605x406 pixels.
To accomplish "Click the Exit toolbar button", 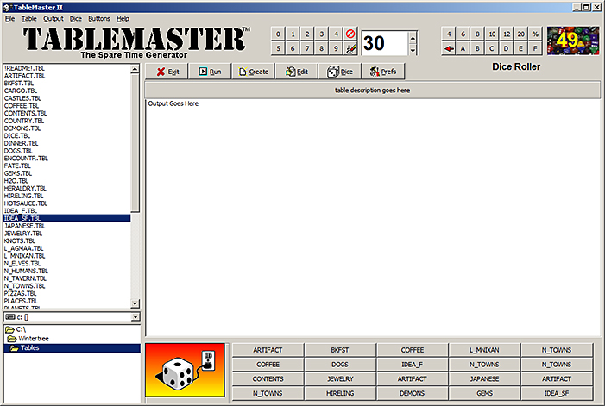I will [x=167, y=72].
